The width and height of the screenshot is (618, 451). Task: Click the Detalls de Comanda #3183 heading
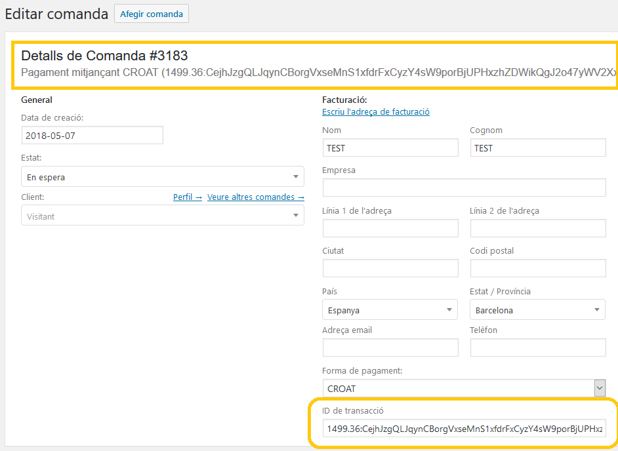pyautogui.click(x=104, y=56)
